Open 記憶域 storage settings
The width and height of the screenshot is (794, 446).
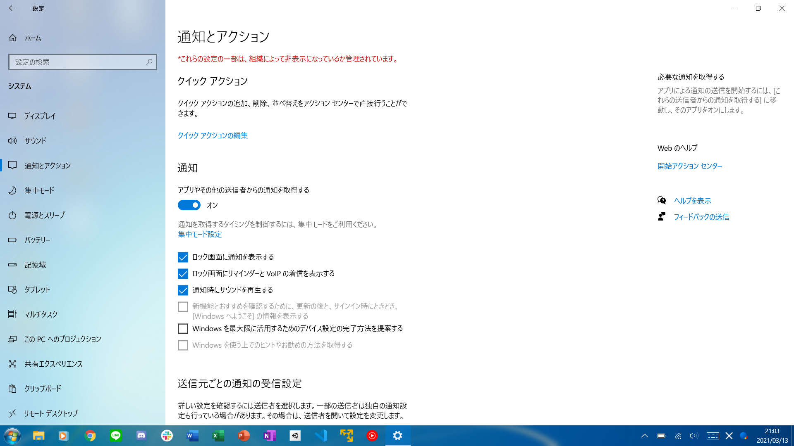point(83,265)
